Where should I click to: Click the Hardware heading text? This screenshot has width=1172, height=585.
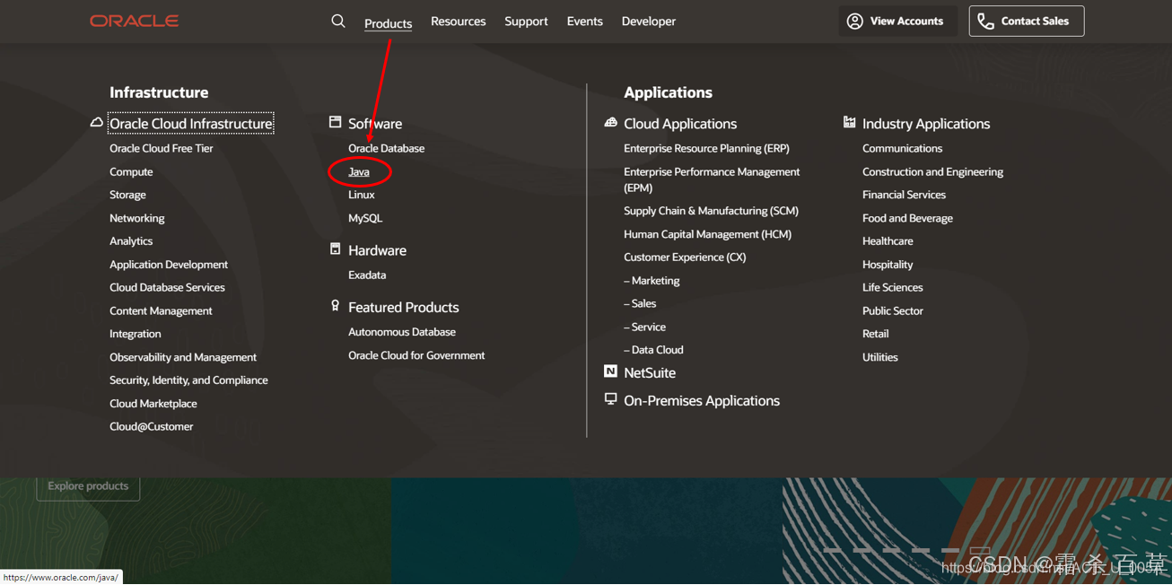377,250
